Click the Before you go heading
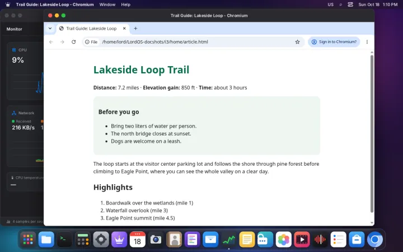Screen dimensions: 403x252 click(x=119, y=112)
